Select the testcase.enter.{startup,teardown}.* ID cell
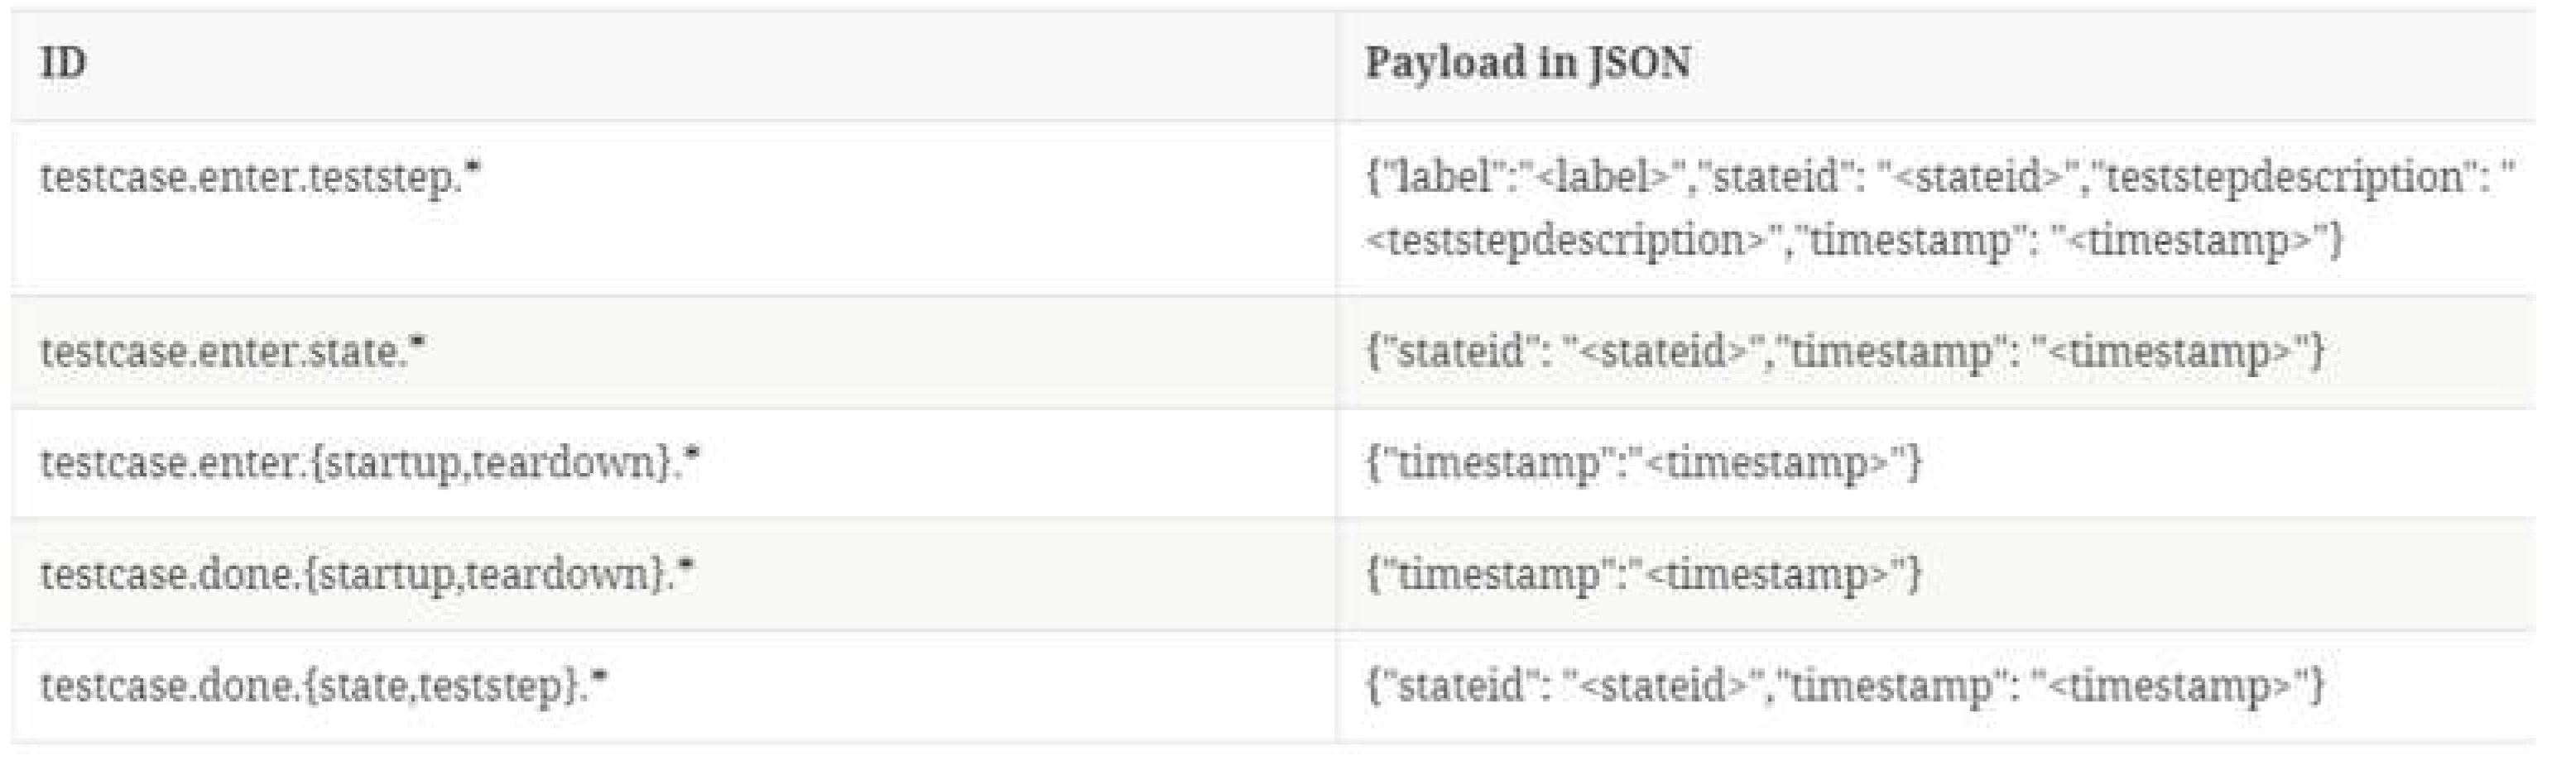Image resolution: width=2576 pixels, height=765 pixels. (x=369, y=462)
